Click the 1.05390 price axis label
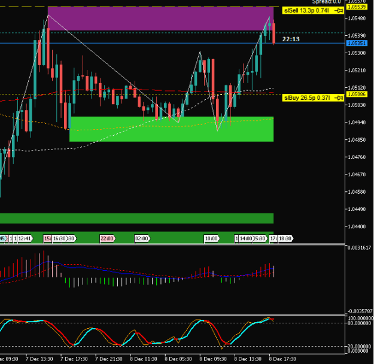The height and width of the screenshot is (364, 374). click(x=357, y=36)
